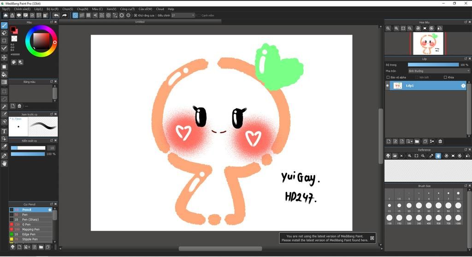Zoom out on the Hoa tiêu navigator

[410, 28]
